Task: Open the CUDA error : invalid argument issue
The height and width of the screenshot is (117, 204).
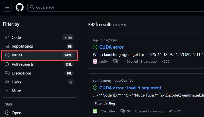Action: click(x=130, y=88)
